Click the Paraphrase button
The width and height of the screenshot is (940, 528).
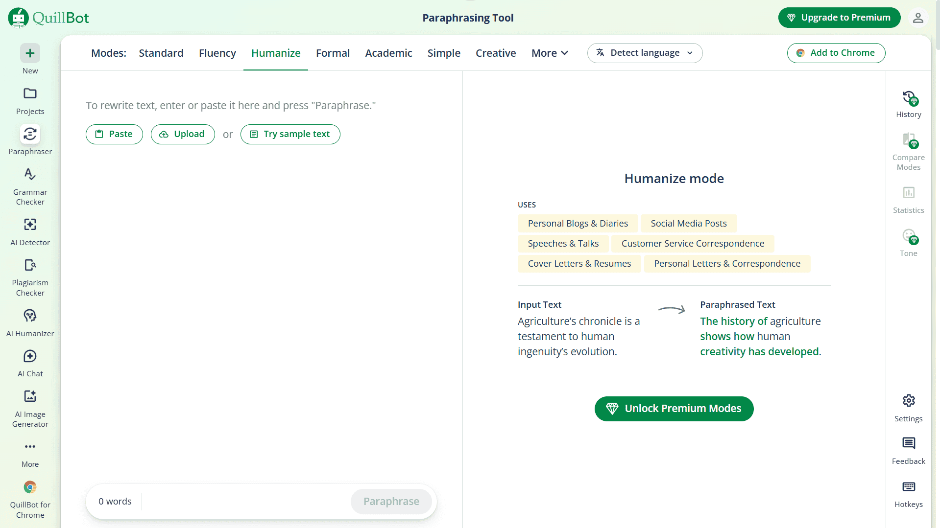(x=391, y=502)
